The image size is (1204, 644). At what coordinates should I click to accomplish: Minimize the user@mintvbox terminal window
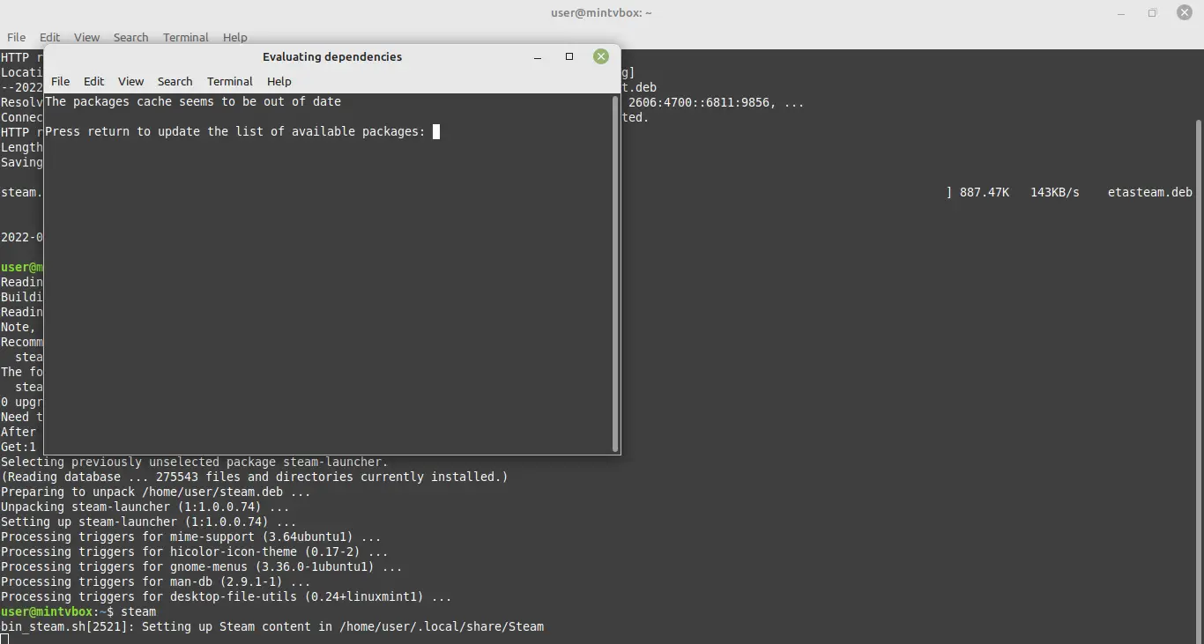click(x=1120, y=12)
